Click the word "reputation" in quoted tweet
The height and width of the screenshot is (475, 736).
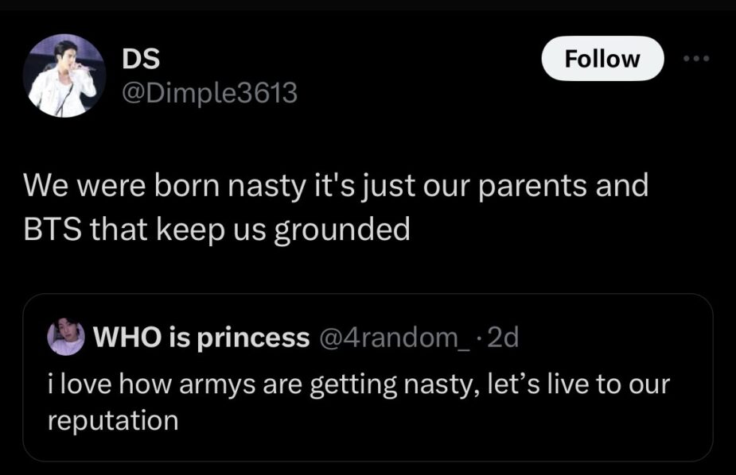coord(113,420)
